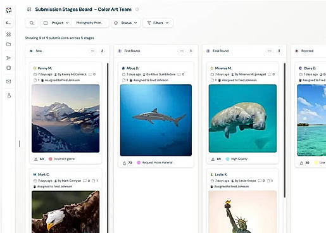Click the comment icon on Mark C. card
Screen dimensions: 326x233
click(85, 180)
